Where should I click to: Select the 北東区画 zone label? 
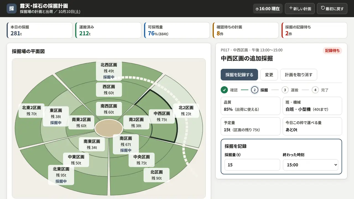pyautogui.click(x=61, y=175)
